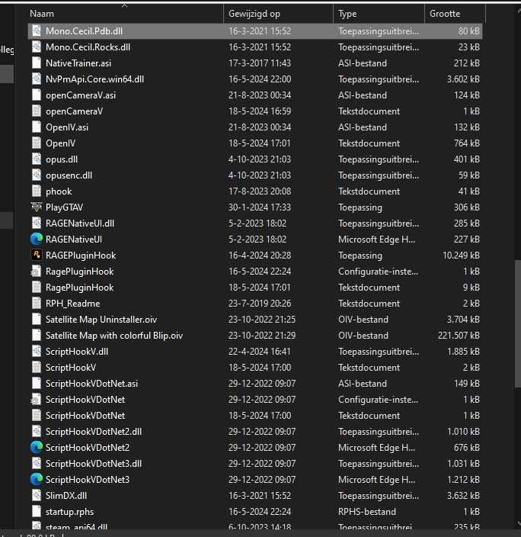Sort files by the Naam column header

point(42,14)
